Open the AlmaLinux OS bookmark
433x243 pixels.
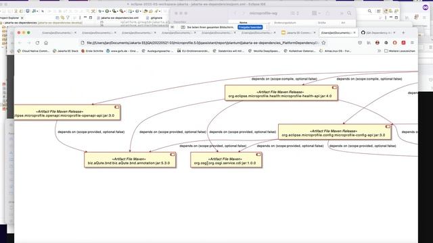pyautogui.click(x=335, y=51)
